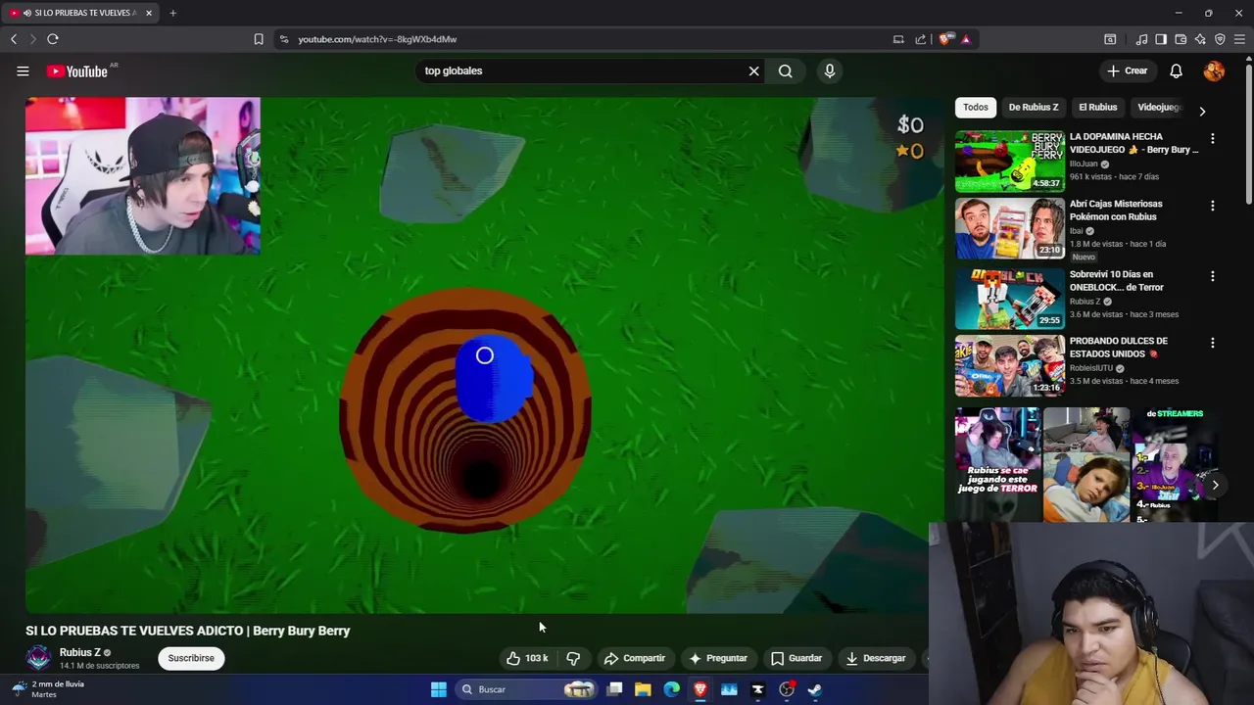
Task: Save video with Guardar
Action: pyautogui.click(x=796, y=658)
